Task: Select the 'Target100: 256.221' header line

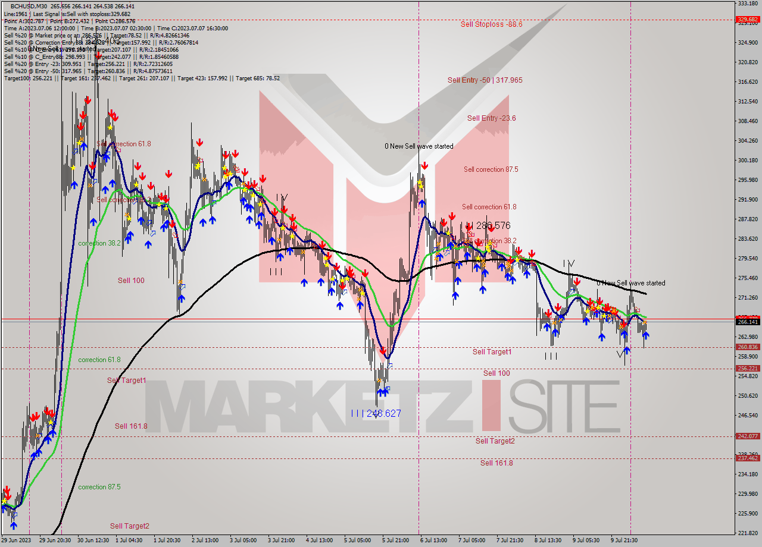Action: (142, 78)
